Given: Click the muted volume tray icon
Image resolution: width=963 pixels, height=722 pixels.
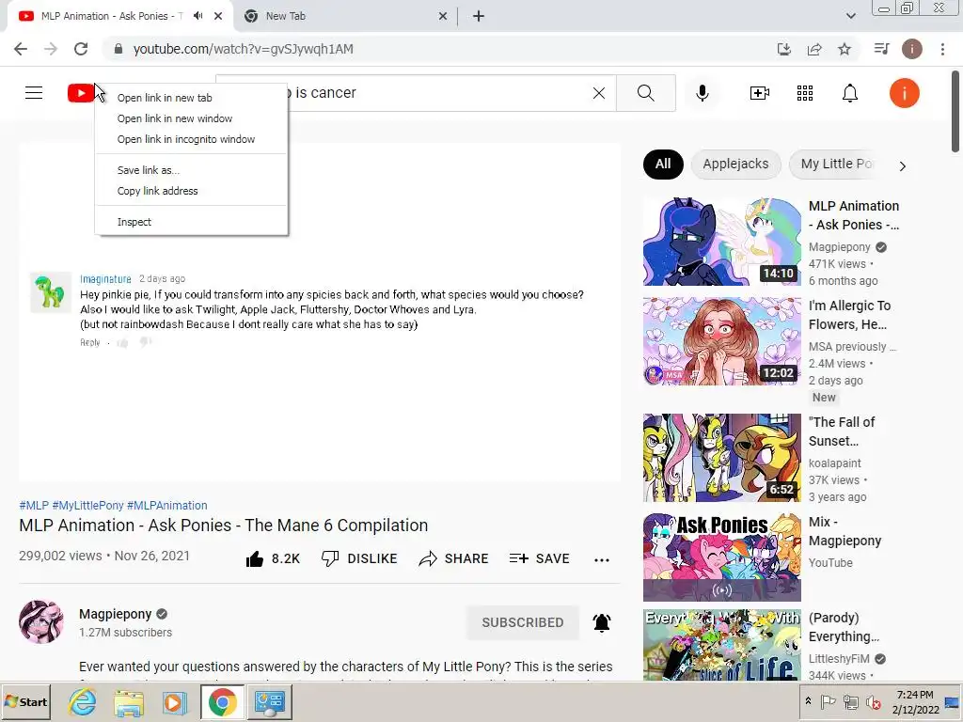Looking at the screenshot, I should click(873, 701).
